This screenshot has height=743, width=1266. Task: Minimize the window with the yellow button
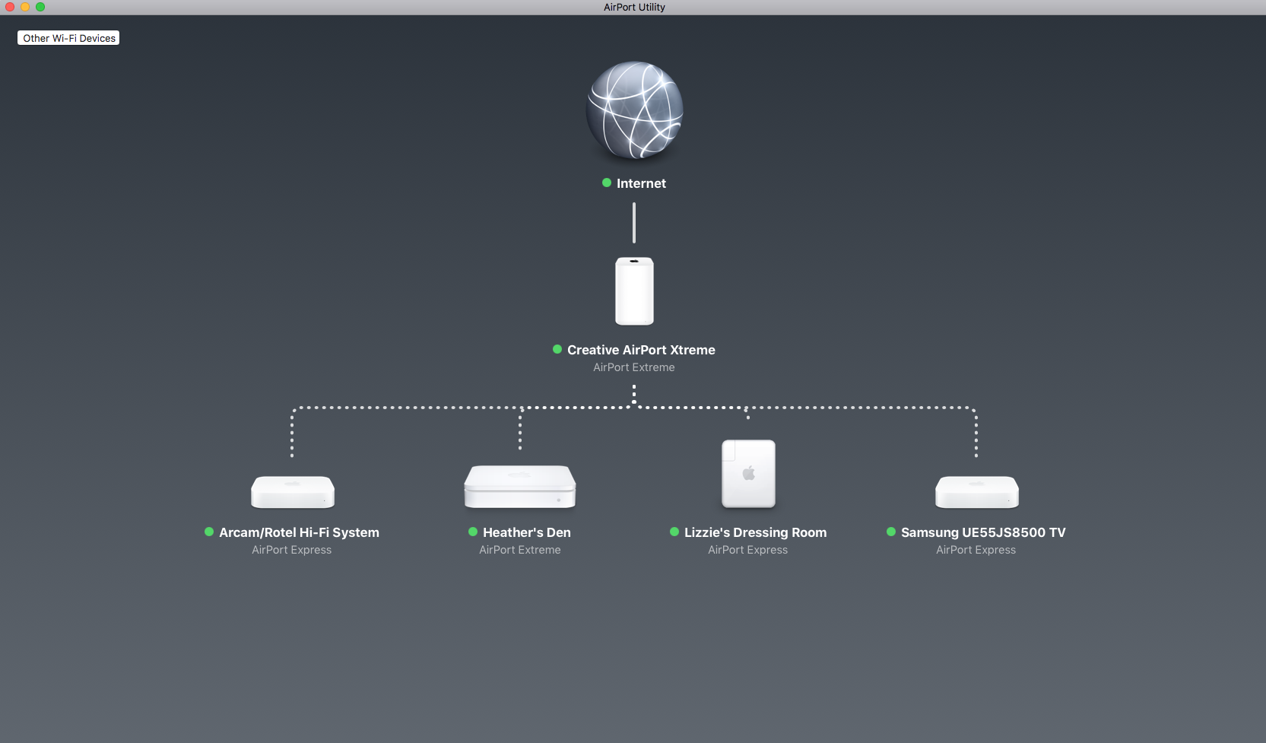(25, 7)
